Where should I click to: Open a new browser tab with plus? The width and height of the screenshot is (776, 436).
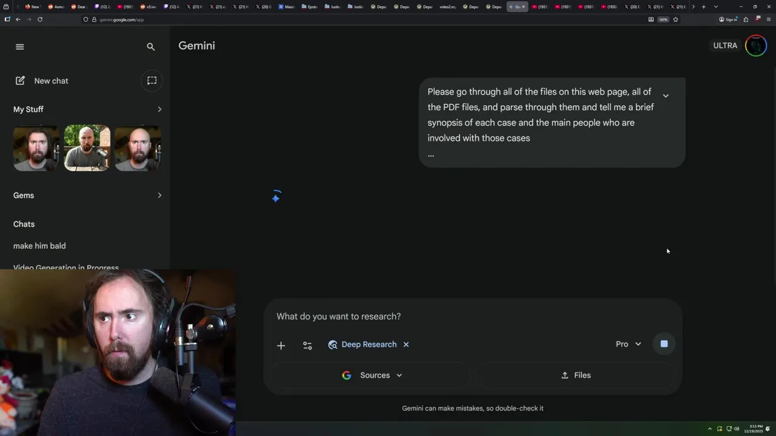tap(703, 7)
